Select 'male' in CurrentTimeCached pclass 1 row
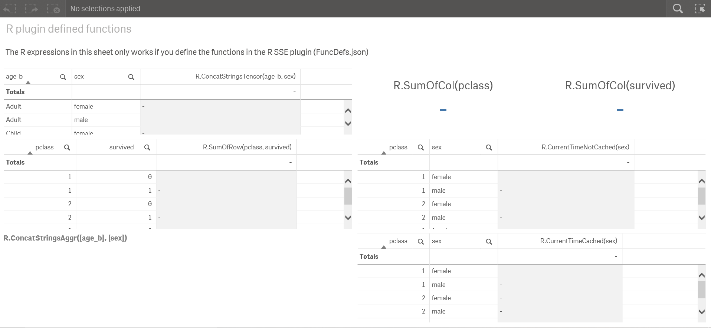 [x=463, y=285]
